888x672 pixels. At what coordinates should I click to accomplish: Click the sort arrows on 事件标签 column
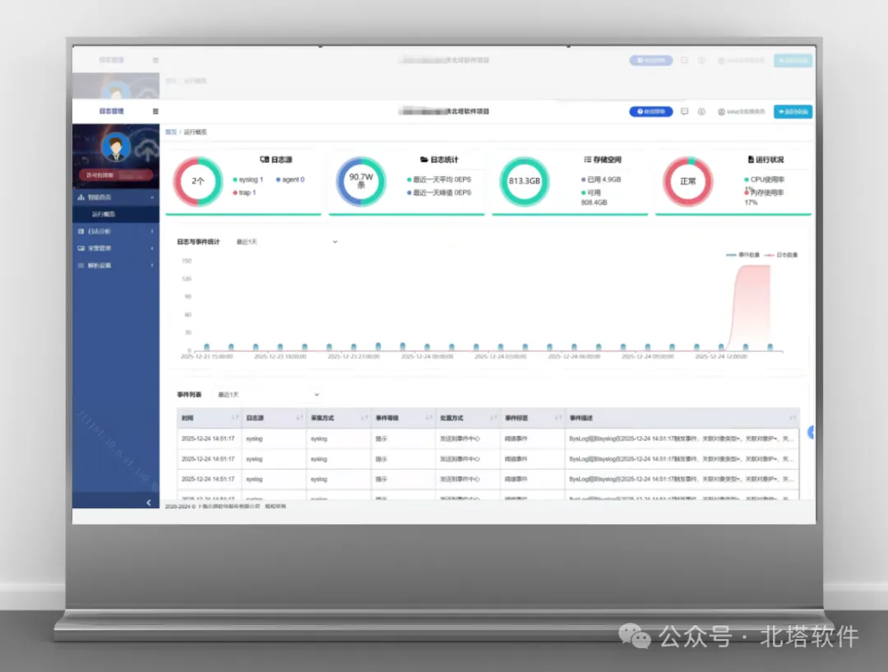(x=557, y=418)
